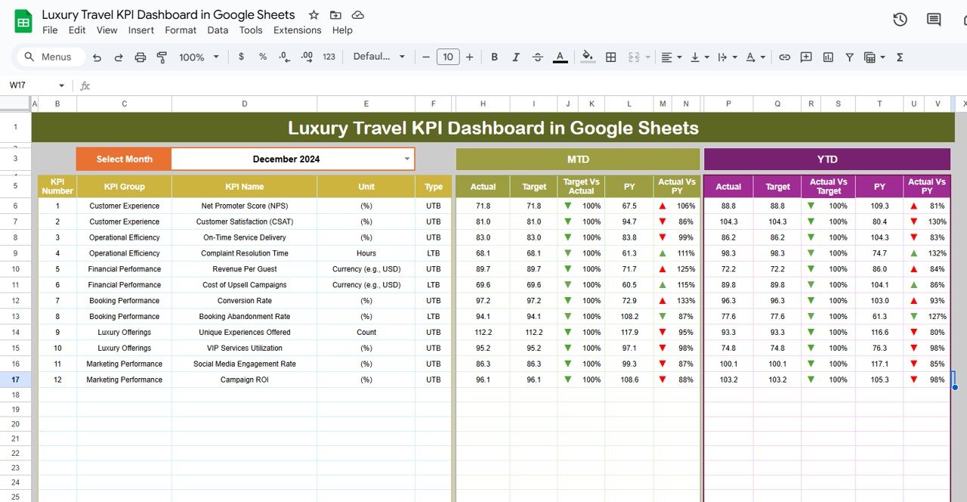Check cloud save status icon
The image size is (967, 502).
point(358,15)
